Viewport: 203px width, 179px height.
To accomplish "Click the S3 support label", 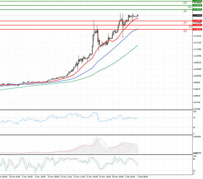I will point(185,31).
